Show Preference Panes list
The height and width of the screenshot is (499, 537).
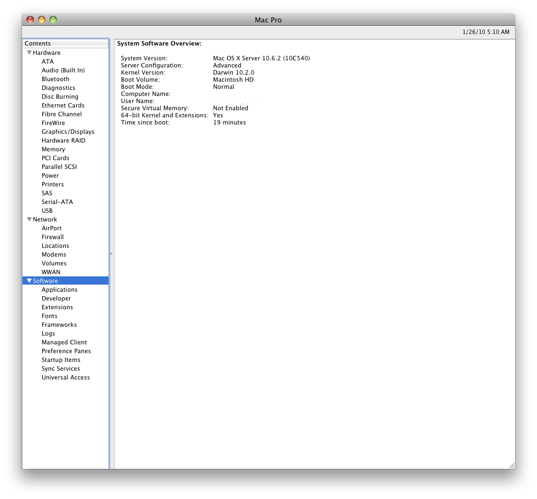pos(66,351)
